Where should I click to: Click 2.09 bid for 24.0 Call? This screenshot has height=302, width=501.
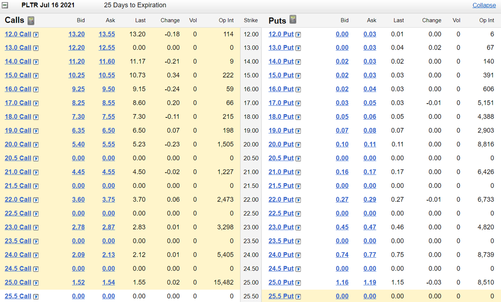pos(78,255)
